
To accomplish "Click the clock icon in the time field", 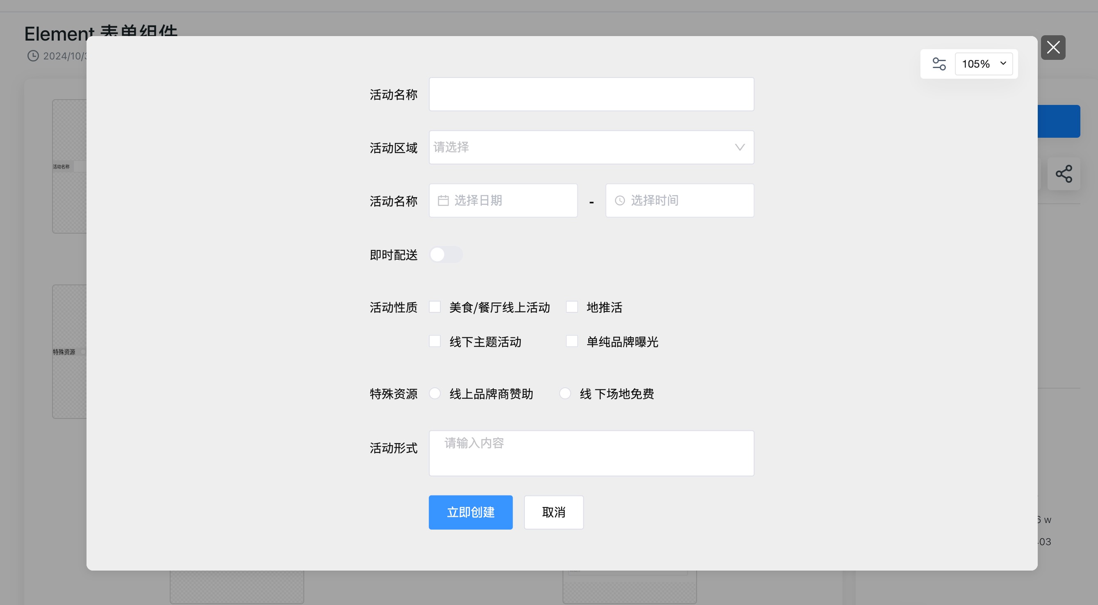I will 620,201.
